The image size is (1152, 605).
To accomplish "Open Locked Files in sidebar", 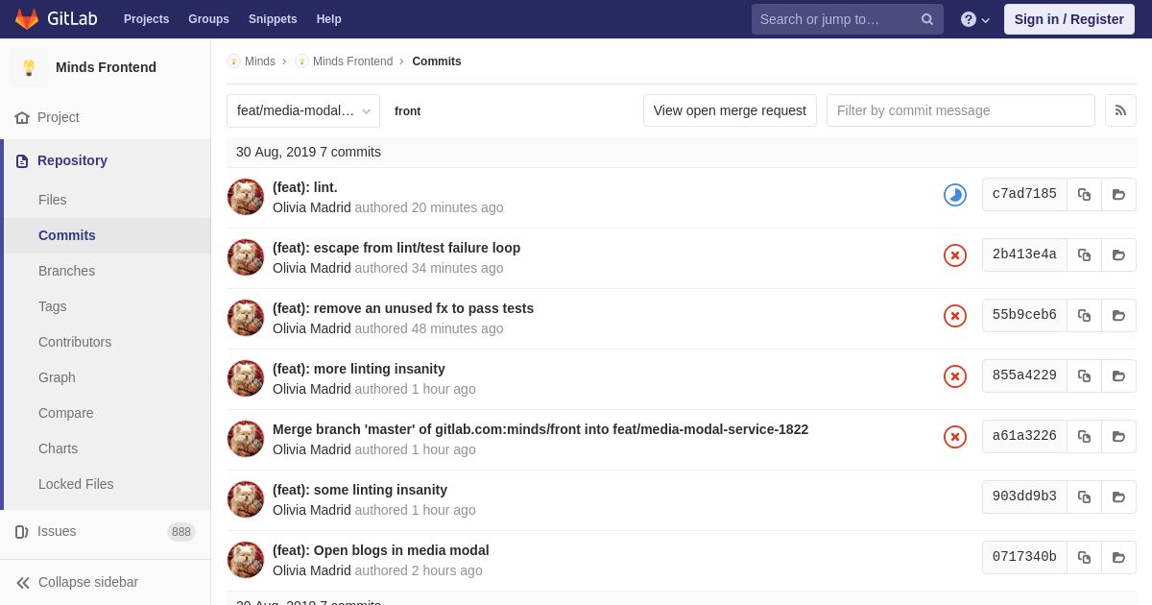I will point(76,484).
